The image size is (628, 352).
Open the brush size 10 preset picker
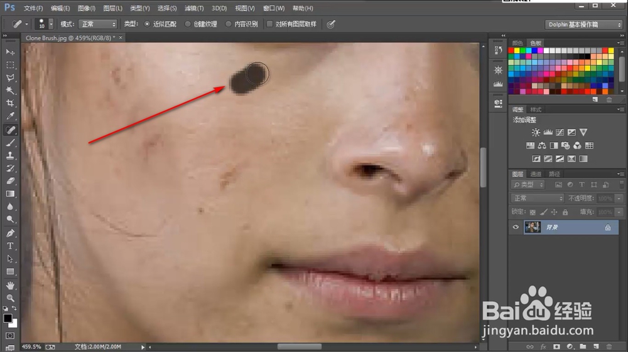(51, 24)
